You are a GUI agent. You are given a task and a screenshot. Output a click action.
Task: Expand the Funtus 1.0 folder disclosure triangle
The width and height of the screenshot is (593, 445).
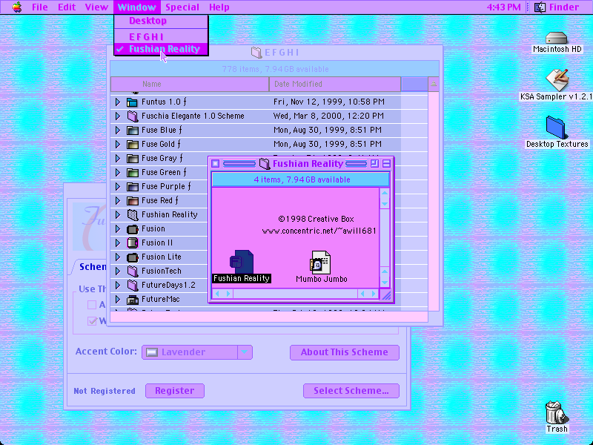(x=118, y=102)
